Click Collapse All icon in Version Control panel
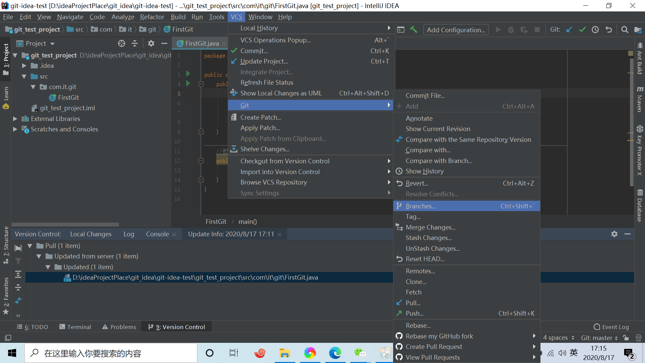 18,287
